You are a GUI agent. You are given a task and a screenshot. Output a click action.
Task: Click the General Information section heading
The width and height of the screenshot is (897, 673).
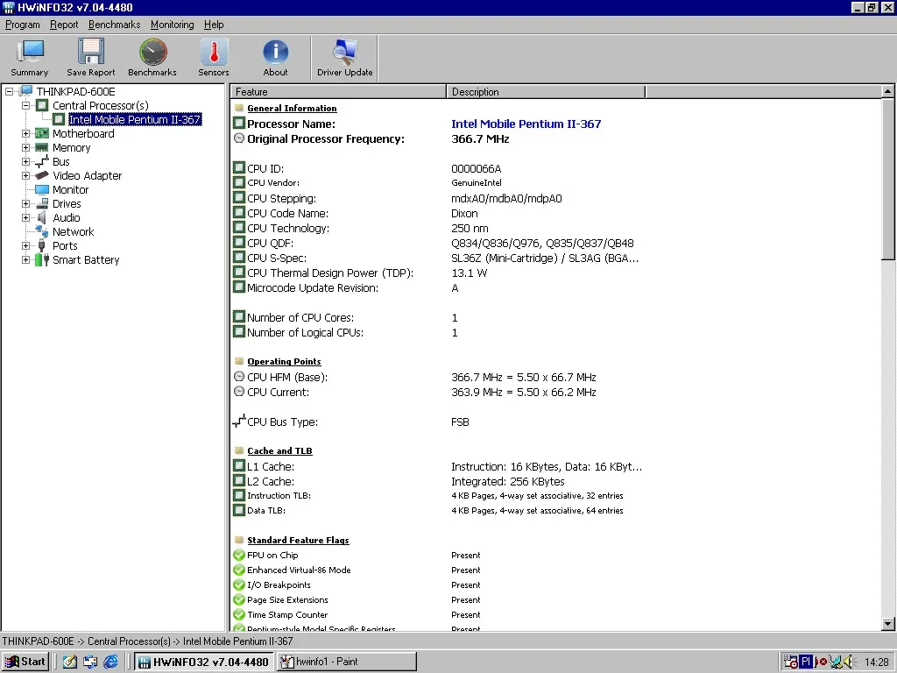(x=292, y=108)
